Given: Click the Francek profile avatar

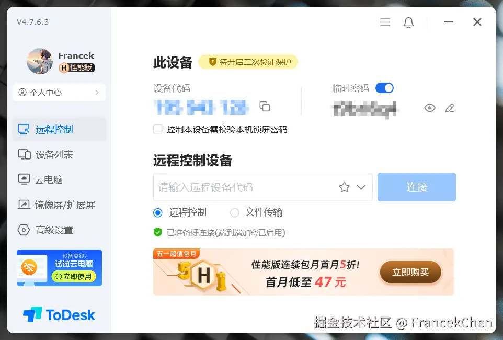Looking at the screenshot, I should [40, 61].
